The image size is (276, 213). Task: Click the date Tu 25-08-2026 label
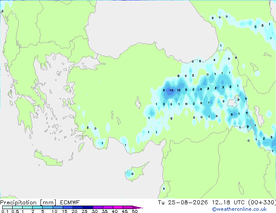click(x=183, y=203)
